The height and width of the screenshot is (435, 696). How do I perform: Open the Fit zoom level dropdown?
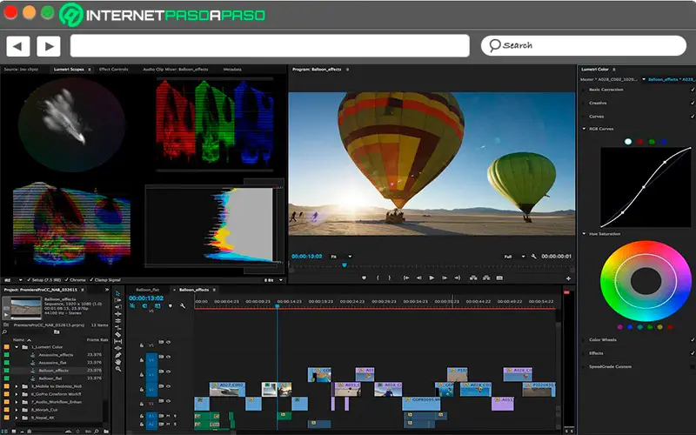[x=340, y=257]
